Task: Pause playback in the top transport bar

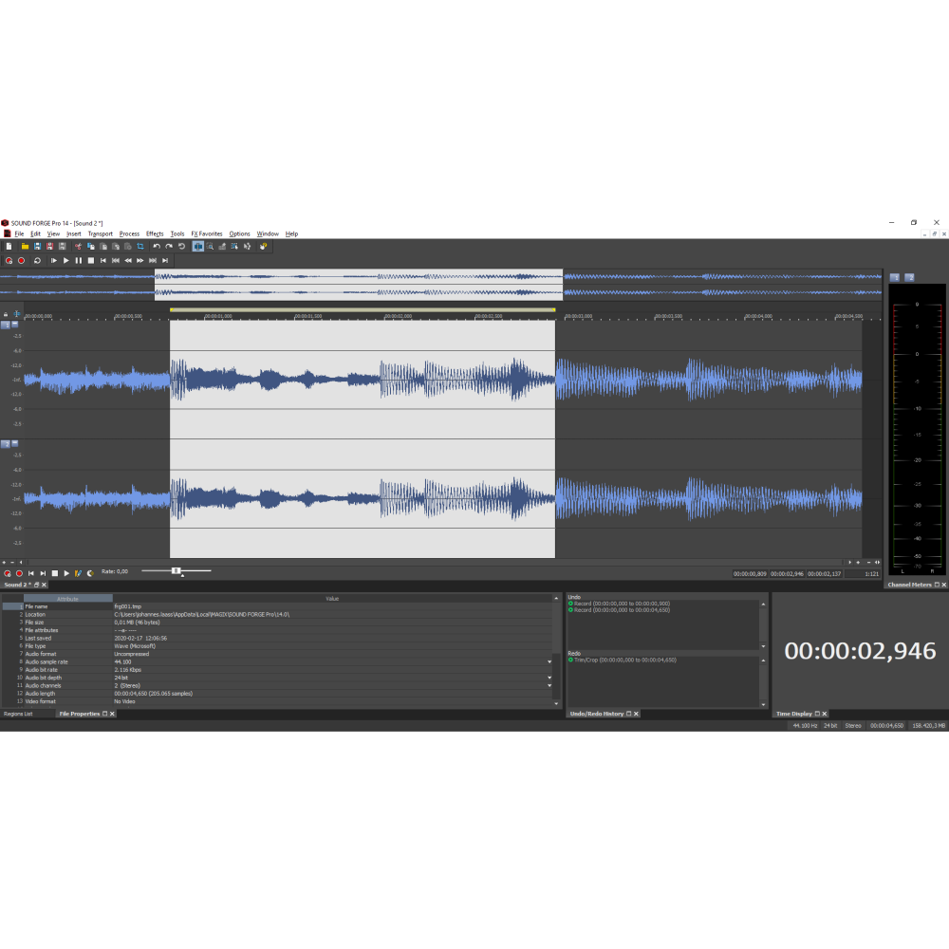Action: [x=79, y=260]
